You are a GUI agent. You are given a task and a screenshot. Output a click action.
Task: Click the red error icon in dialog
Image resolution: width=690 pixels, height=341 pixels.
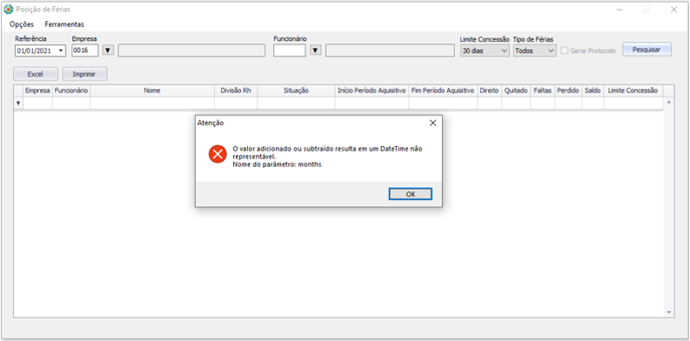218,154
